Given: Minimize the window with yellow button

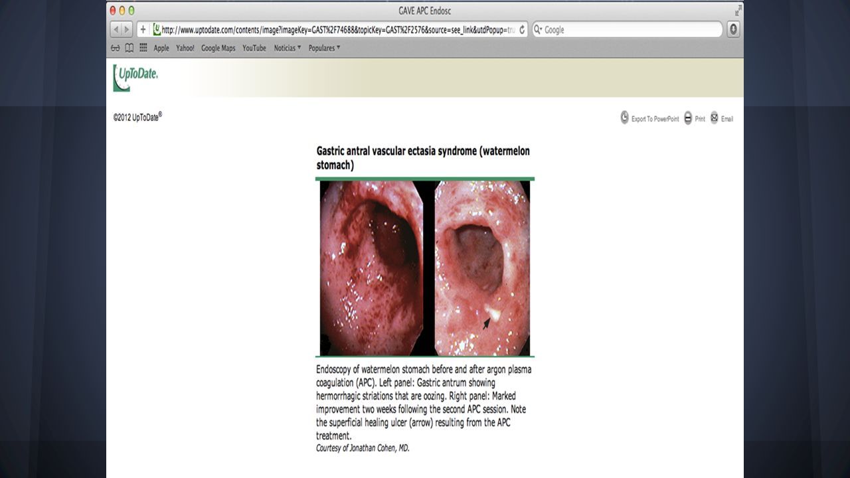Looking at the screenshot, I should coord(122,11).
